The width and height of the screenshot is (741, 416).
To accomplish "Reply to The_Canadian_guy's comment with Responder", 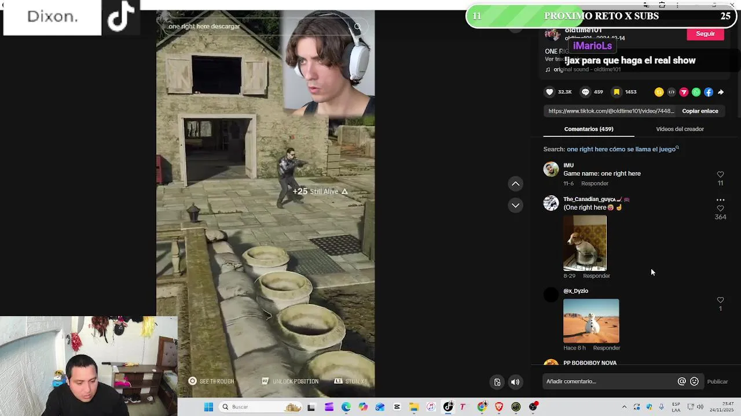I will [x=596, y=276].
